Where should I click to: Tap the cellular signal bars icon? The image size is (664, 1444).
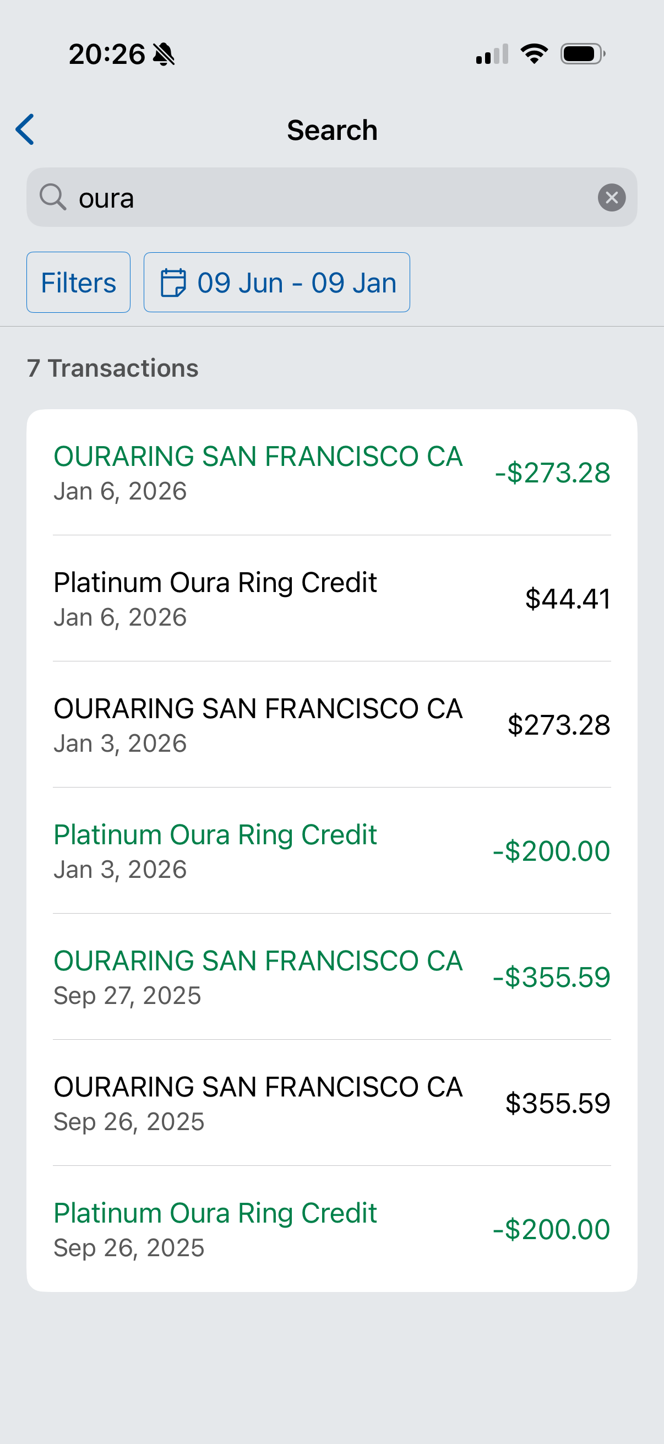(492, 54)
